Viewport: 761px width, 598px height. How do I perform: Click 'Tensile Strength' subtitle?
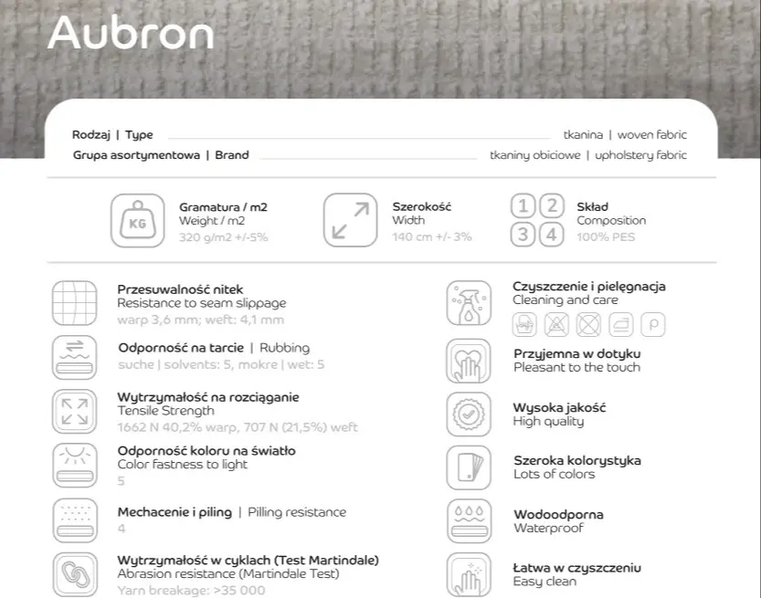[166, 411]
